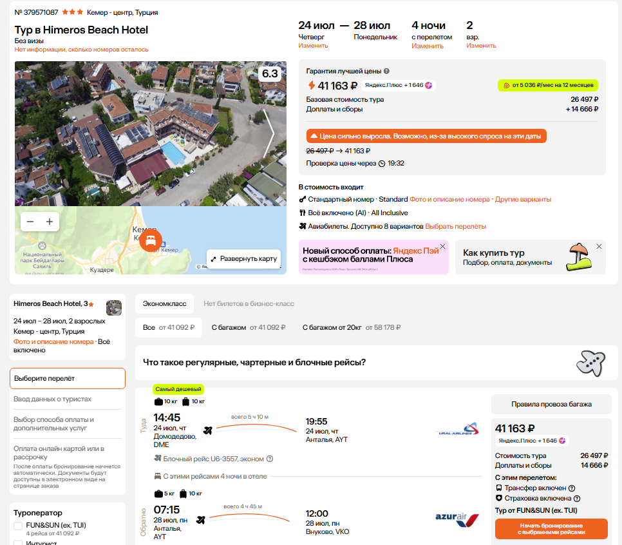Change the adults count via 'Изменить'
Viewport: 622px width, 545px height.
click(481, 46)
